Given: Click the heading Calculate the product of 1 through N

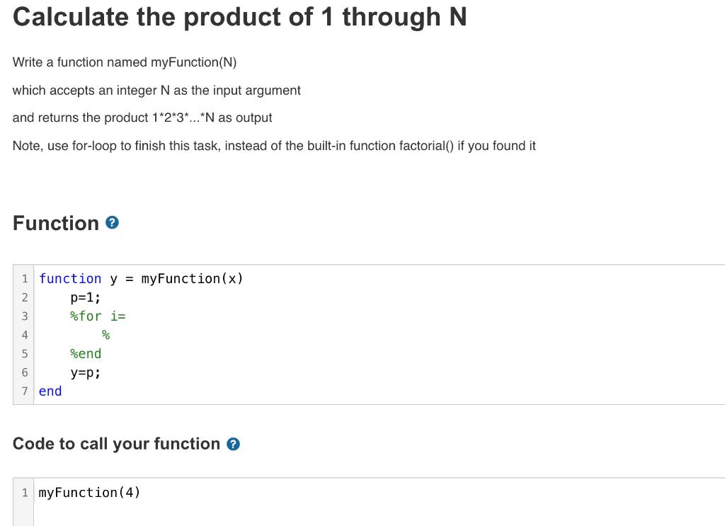Looking at the screenshot, I should click(240, 16).
